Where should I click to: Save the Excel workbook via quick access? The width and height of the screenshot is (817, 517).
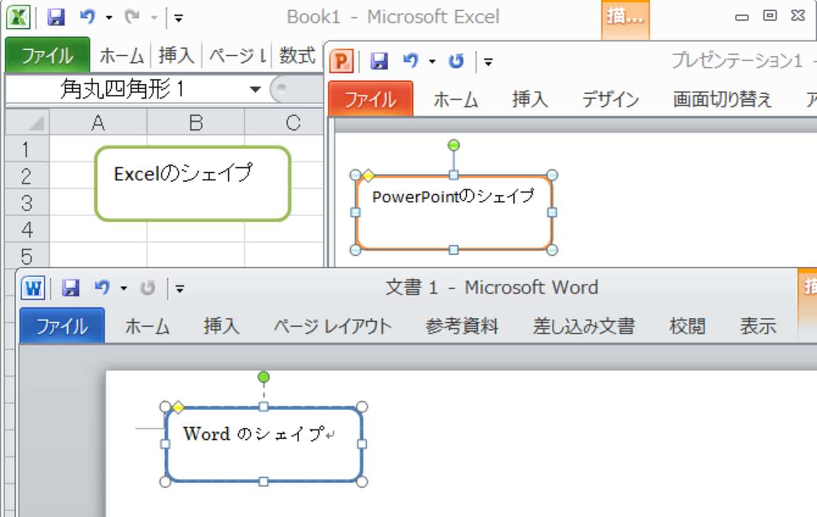[56, 18]
